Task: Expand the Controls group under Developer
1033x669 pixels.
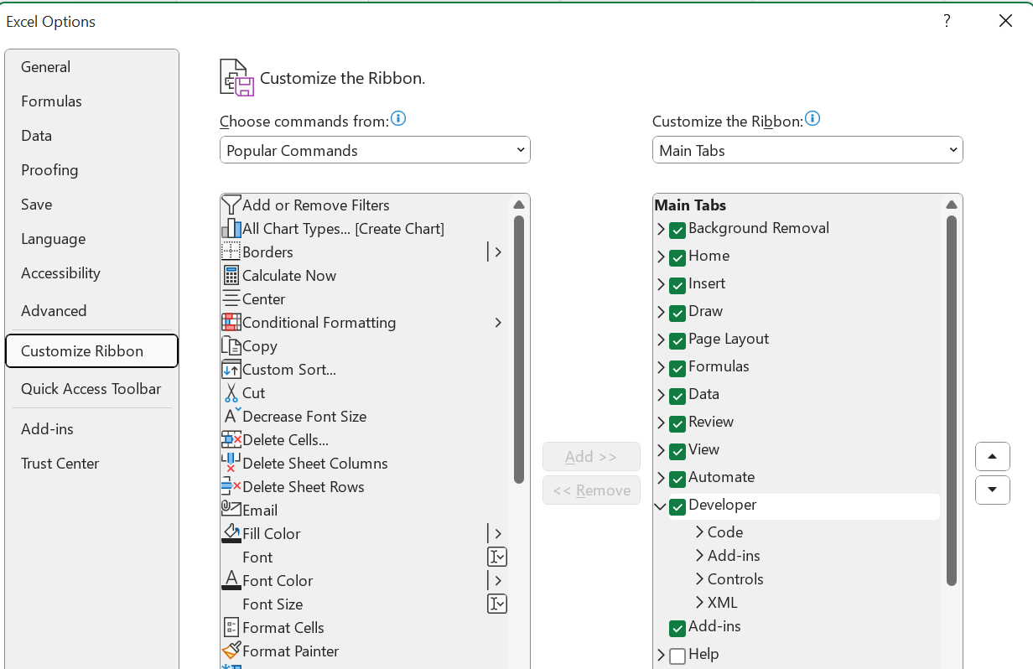Action: (x=699, y=579)
